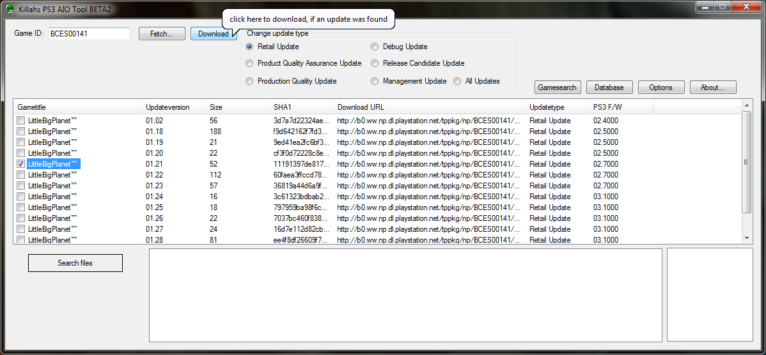Uncheck the version 01.21 row checkbox
The width and height of the screenshot is (766, 355).
tap(21, 164)
